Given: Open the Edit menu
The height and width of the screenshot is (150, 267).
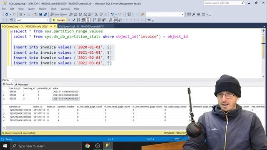Looking at the screenshot, I should (12, 9).
